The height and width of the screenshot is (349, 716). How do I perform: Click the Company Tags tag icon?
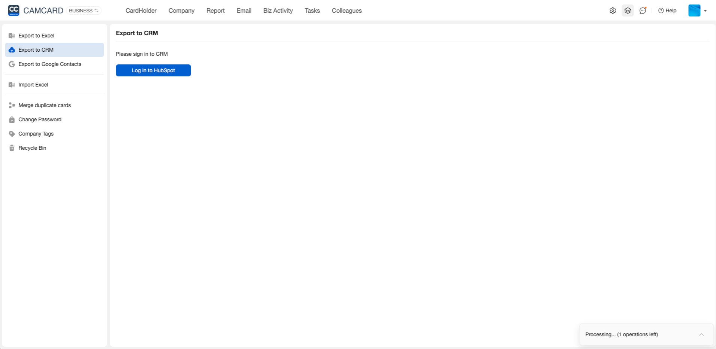click(x=12, y=134)
